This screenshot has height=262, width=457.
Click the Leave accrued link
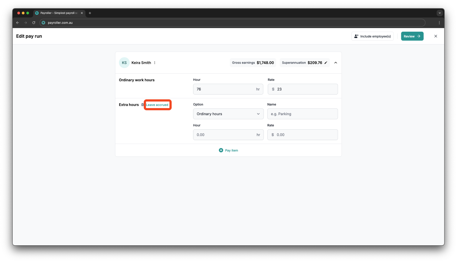pos(157,105)
